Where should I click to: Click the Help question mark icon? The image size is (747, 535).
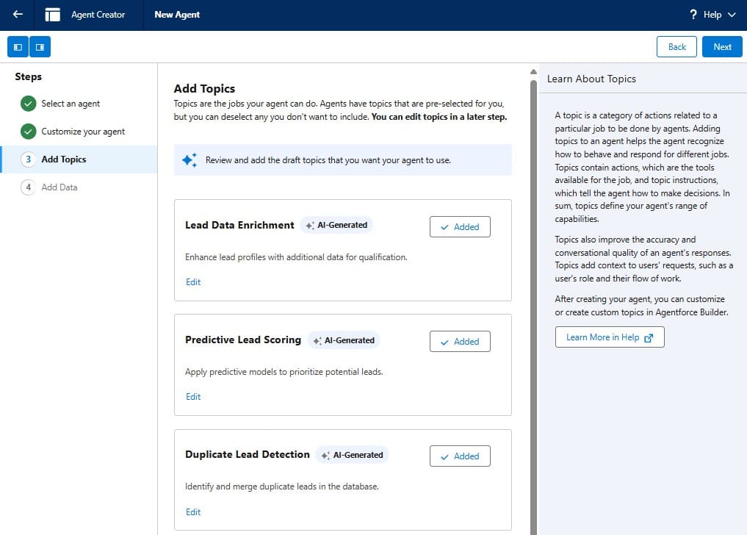pyautogui.click(x=693, y=15)
